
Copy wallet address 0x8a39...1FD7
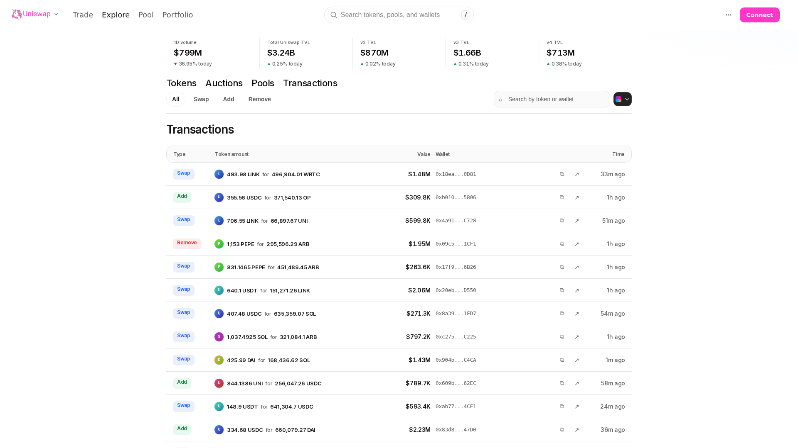pyautogui.click(x=562, y=314)
